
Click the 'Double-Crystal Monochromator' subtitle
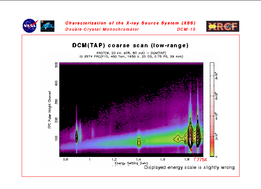[102, 29]
